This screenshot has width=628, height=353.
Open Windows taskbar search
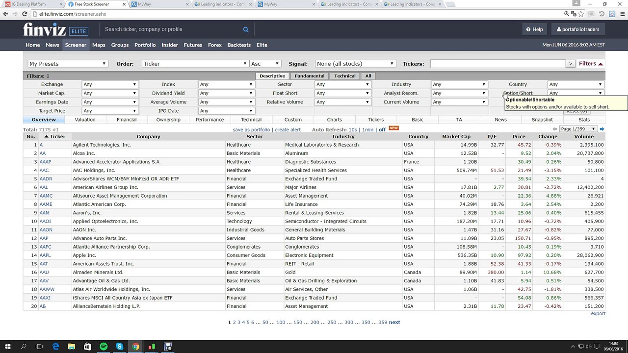coord(24,347)
